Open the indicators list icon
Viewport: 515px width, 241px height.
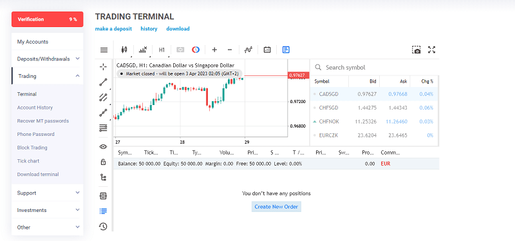pos(143,50)
